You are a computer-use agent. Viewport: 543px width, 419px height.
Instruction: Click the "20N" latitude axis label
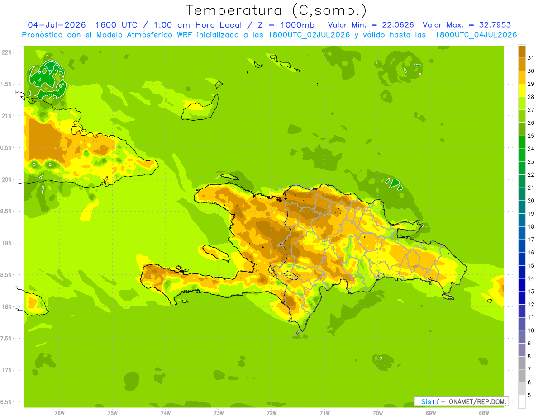pos(6,179)
